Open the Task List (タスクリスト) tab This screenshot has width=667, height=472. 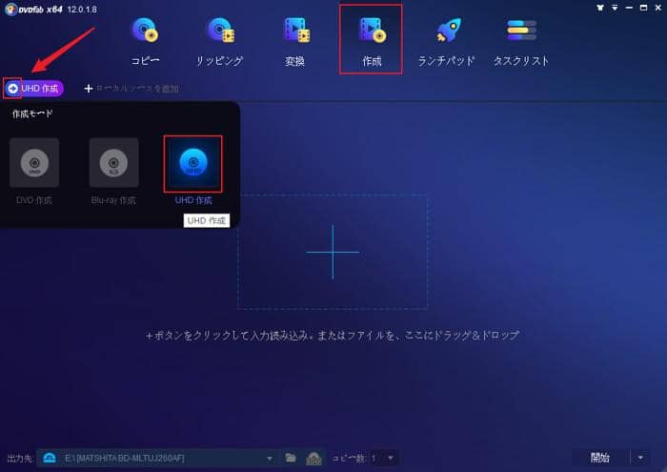(x=521, y=41)
